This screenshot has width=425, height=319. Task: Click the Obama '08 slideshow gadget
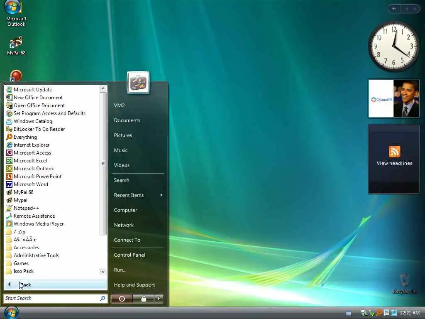coord(394,98)
